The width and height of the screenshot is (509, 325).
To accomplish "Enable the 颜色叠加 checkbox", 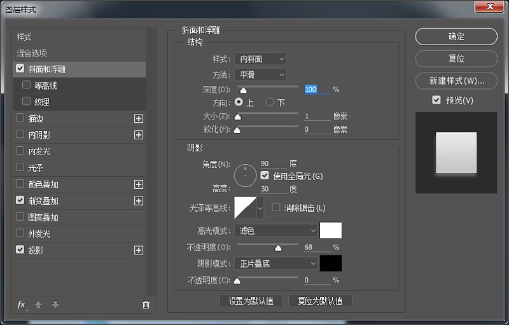I will point(20,184).
